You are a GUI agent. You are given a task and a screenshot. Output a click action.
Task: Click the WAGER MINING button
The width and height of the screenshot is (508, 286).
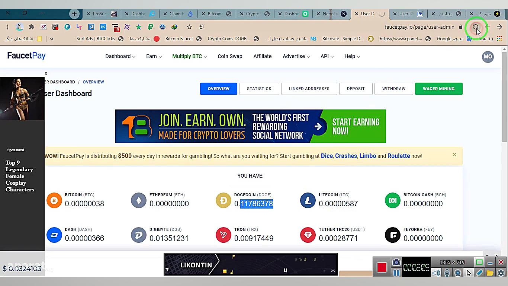[439, 89]
